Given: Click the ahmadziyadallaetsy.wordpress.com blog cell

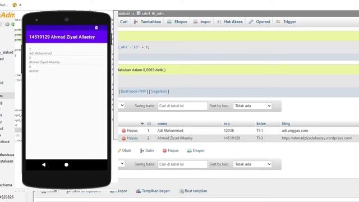Looking at the screenshot, I should click(317, 138).
